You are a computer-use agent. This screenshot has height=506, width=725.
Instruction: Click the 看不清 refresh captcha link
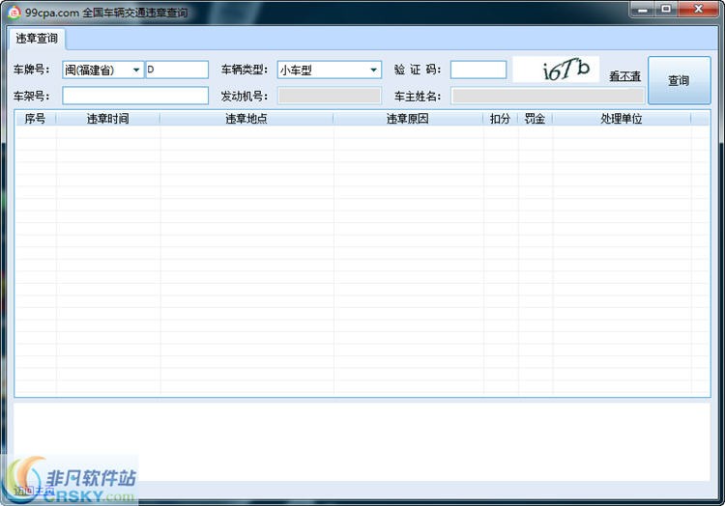coord(624,76)
